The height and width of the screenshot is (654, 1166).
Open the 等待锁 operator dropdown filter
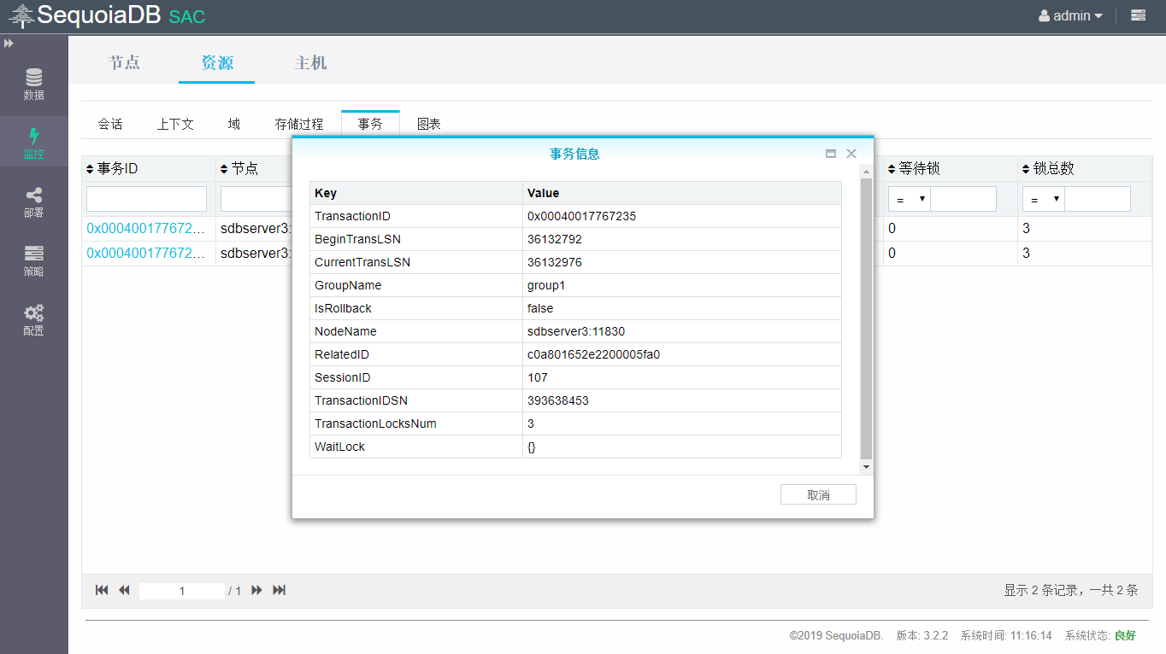pos(909,199)
